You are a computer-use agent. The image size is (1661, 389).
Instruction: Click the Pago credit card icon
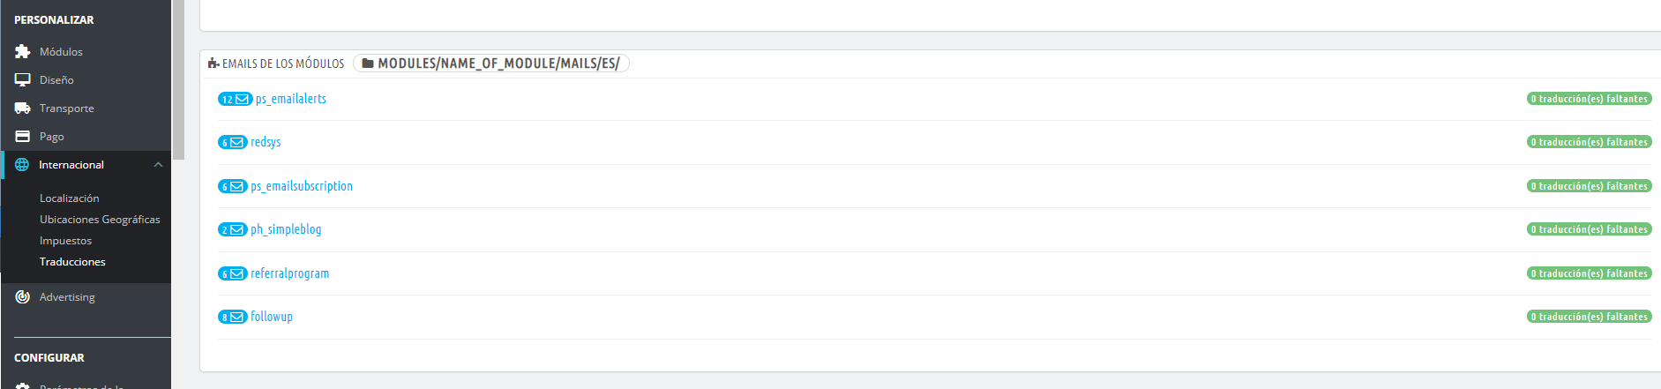pos(23,137)
